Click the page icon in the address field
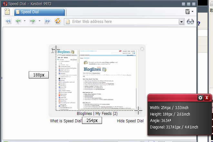The height and width of the screenshot is (142, 213). [x=68, y=22]
